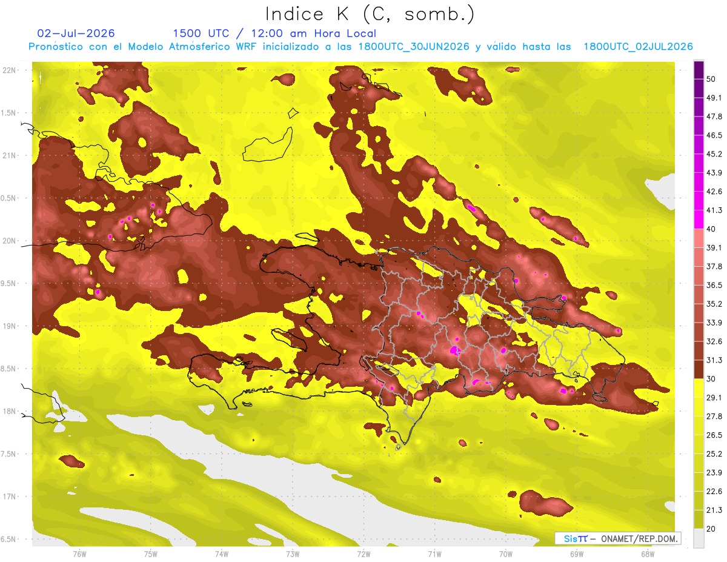Click the "20N" latitude label
This screenshot has width=727, height=562.
pos(10,241)
